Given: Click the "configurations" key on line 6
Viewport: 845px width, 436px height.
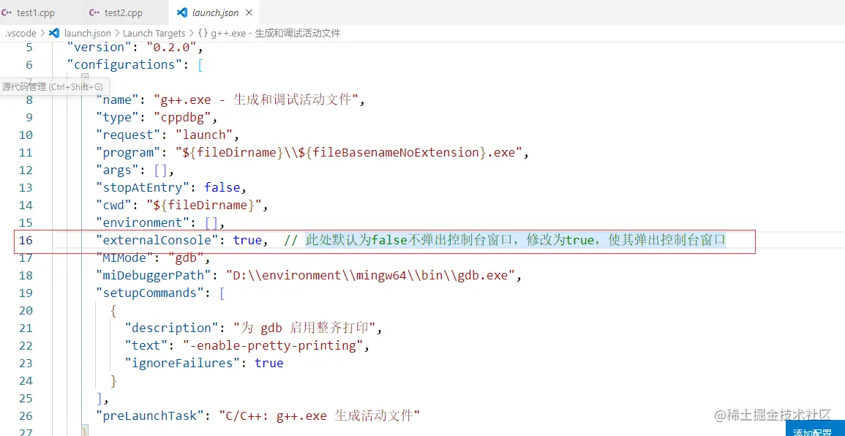Looking at the screenshot, I should point(125,64).
